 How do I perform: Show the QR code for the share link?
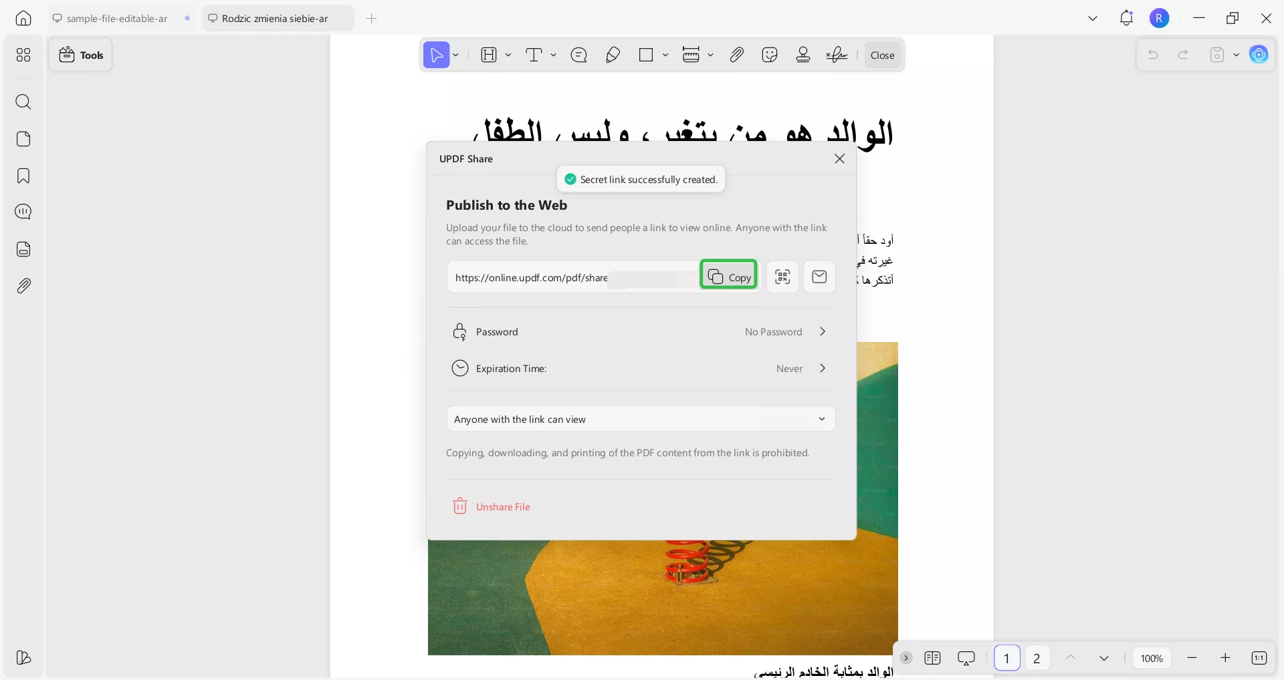coord(782,277)
